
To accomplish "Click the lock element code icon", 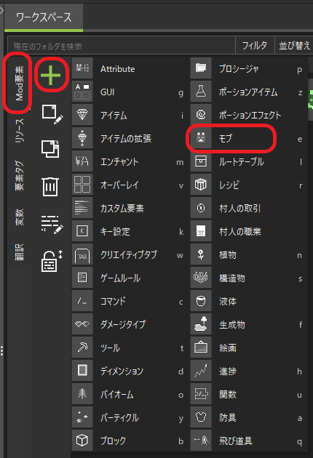I will pos(52,261).
